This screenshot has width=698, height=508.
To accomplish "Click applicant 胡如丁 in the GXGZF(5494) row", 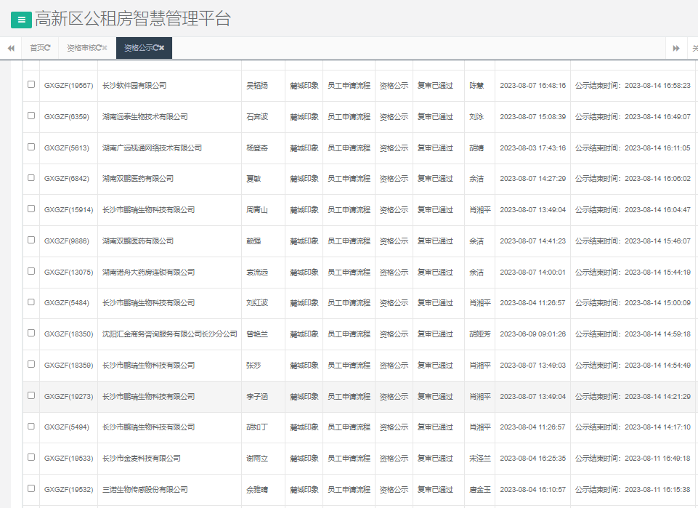I will click(x=257, y=427).
